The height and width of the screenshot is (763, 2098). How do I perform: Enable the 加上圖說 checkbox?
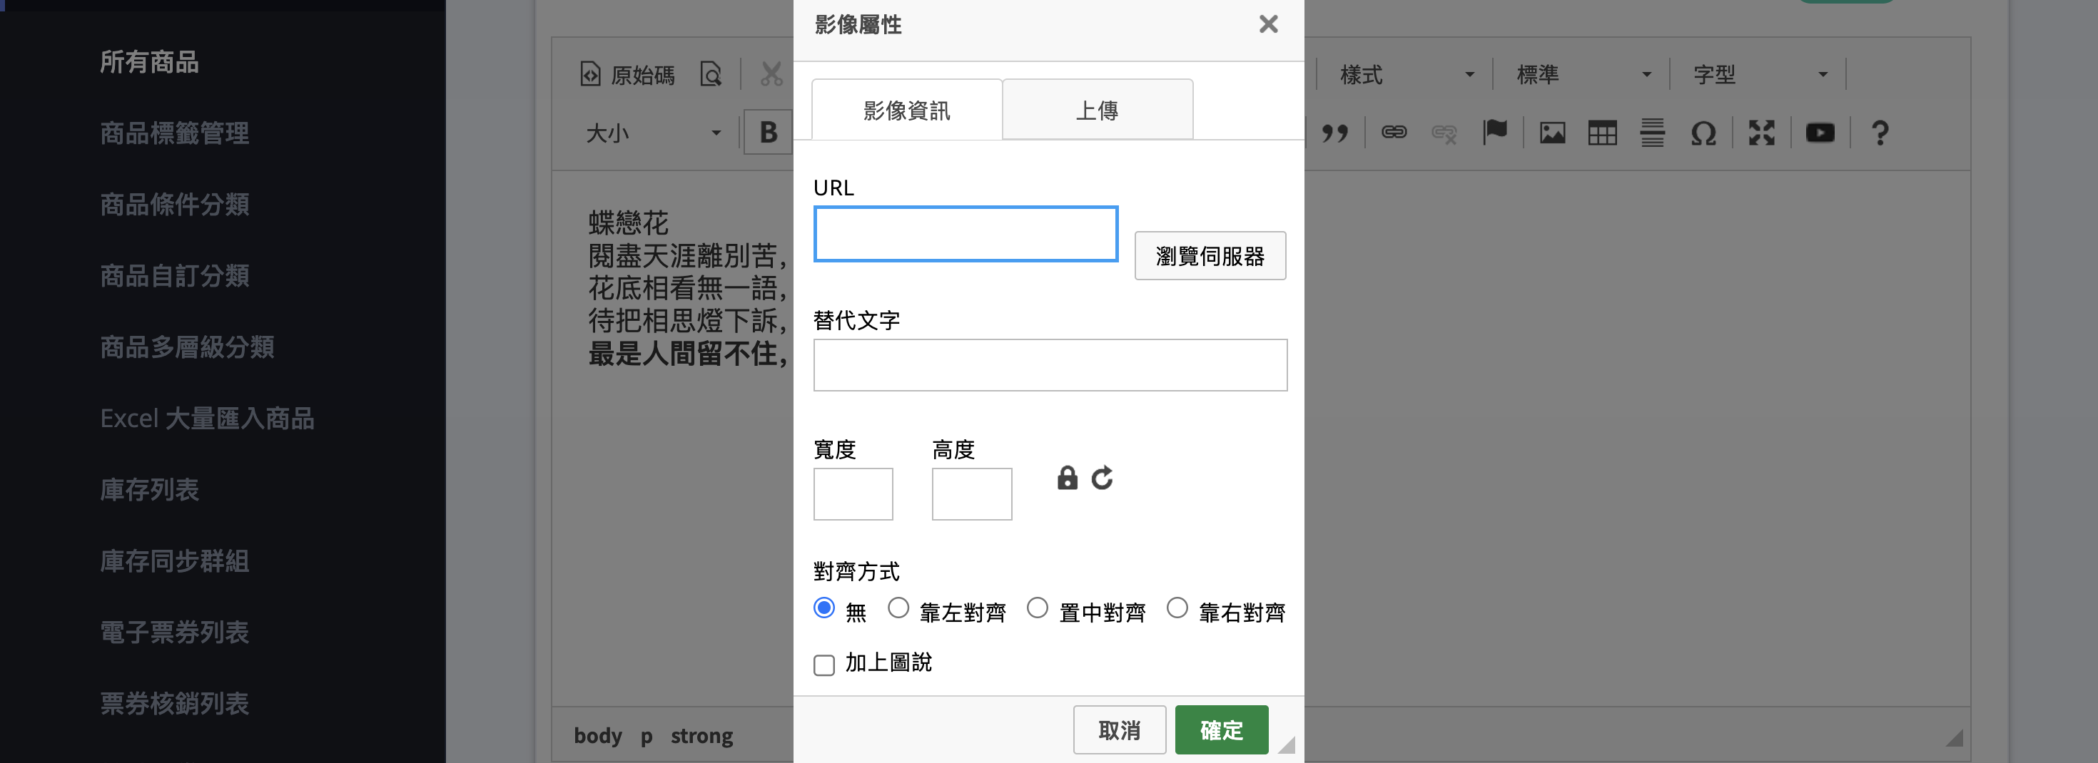[824, 665]
